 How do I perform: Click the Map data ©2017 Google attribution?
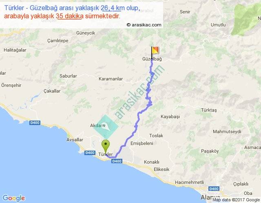click(x=236, y=200)
